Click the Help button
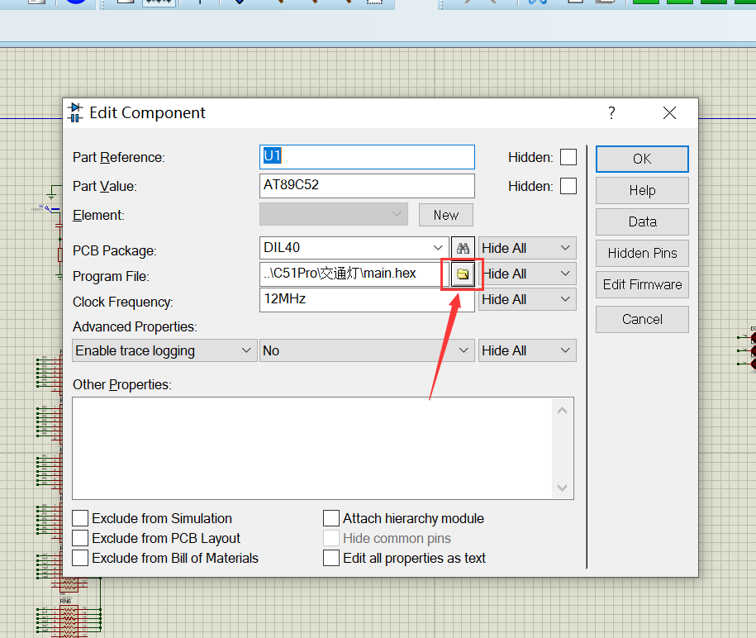 (642, 190)
